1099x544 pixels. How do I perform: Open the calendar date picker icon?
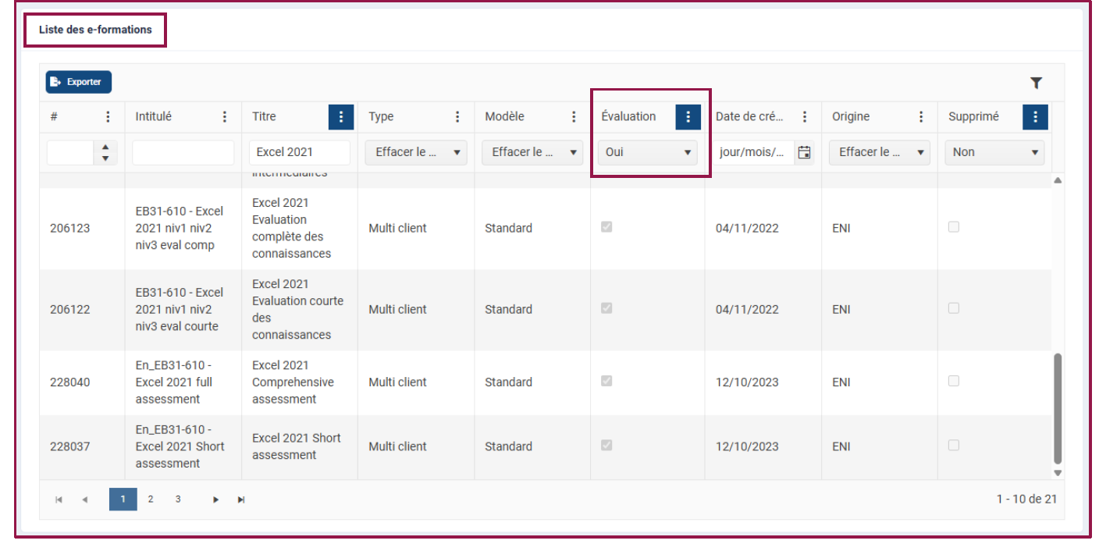805,152
